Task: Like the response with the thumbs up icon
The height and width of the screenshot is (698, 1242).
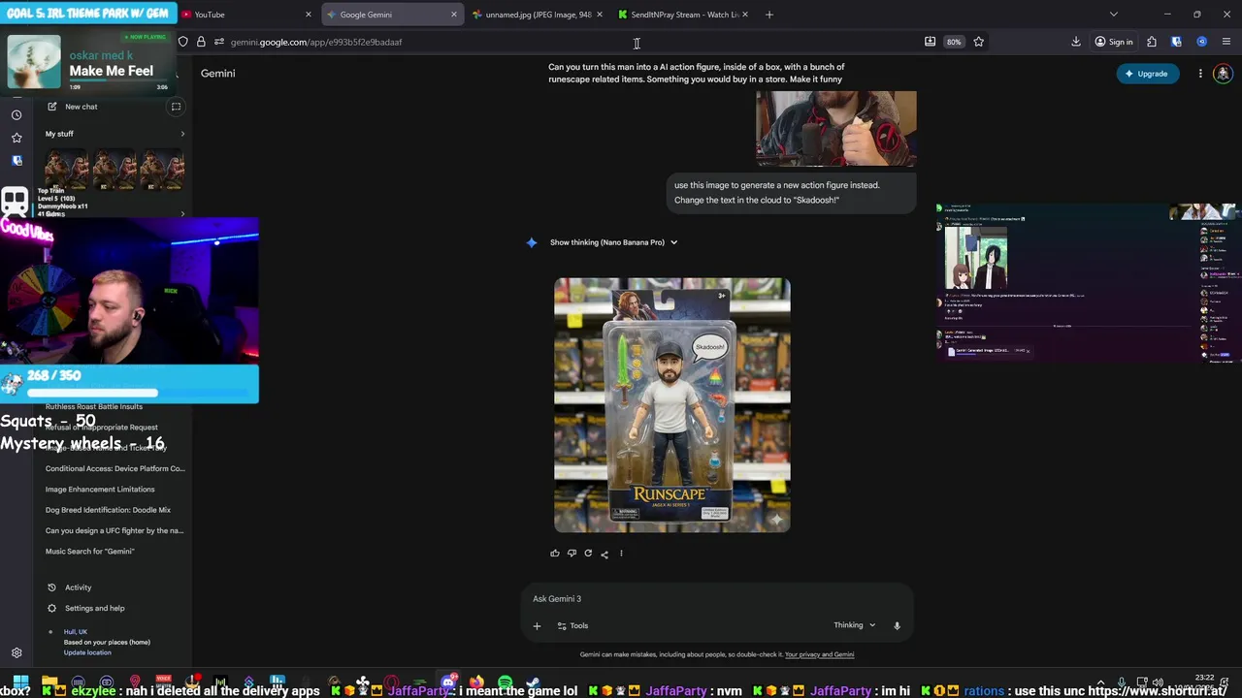Action: (x=555, y=554)
